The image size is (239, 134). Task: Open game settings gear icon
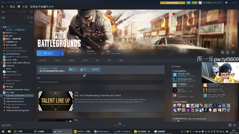(222, 52)
